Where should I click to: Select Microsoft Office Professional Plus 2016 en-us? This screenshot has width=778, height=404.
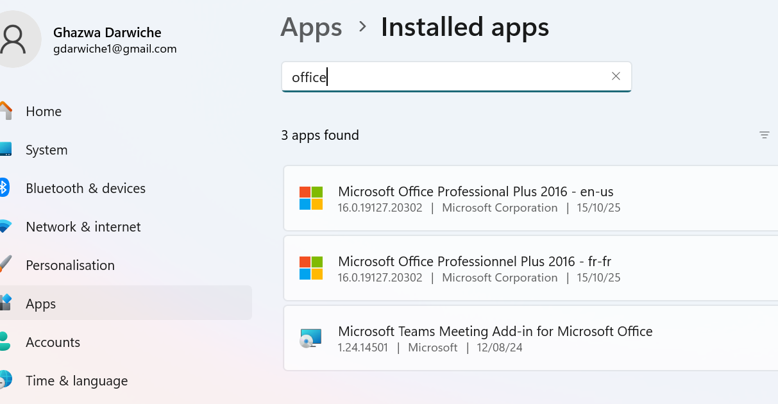[x=475, y=192]
